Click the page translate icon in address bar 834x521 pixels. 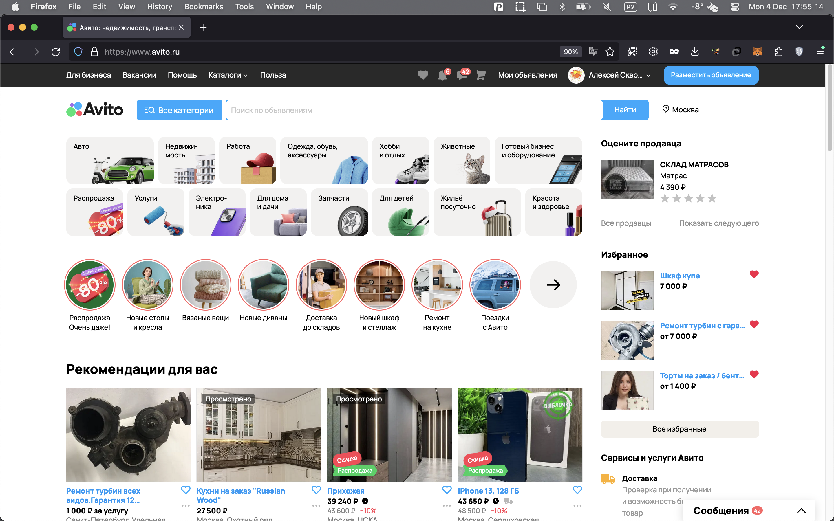point(593,52)
